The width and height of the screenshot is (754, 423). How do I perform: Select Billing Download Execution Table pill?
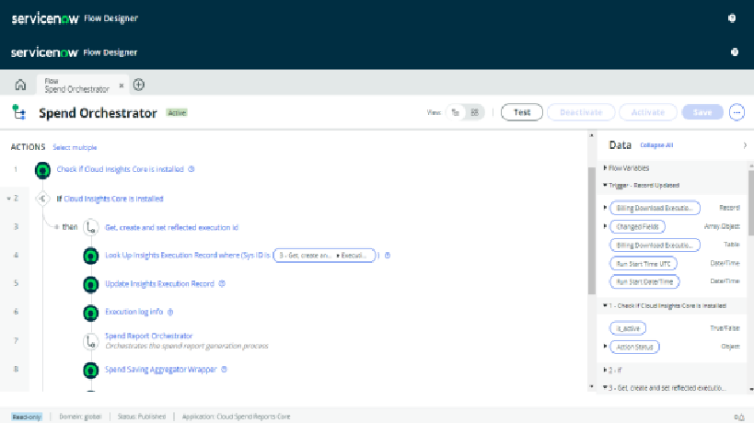coord(655,246)
